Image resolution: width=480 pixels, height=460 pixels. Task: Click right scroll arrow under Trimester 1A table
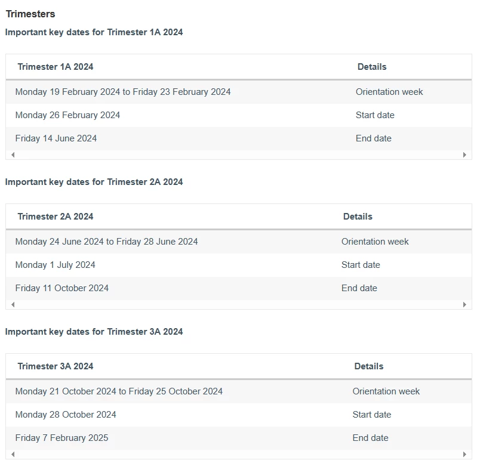point(464,155)
